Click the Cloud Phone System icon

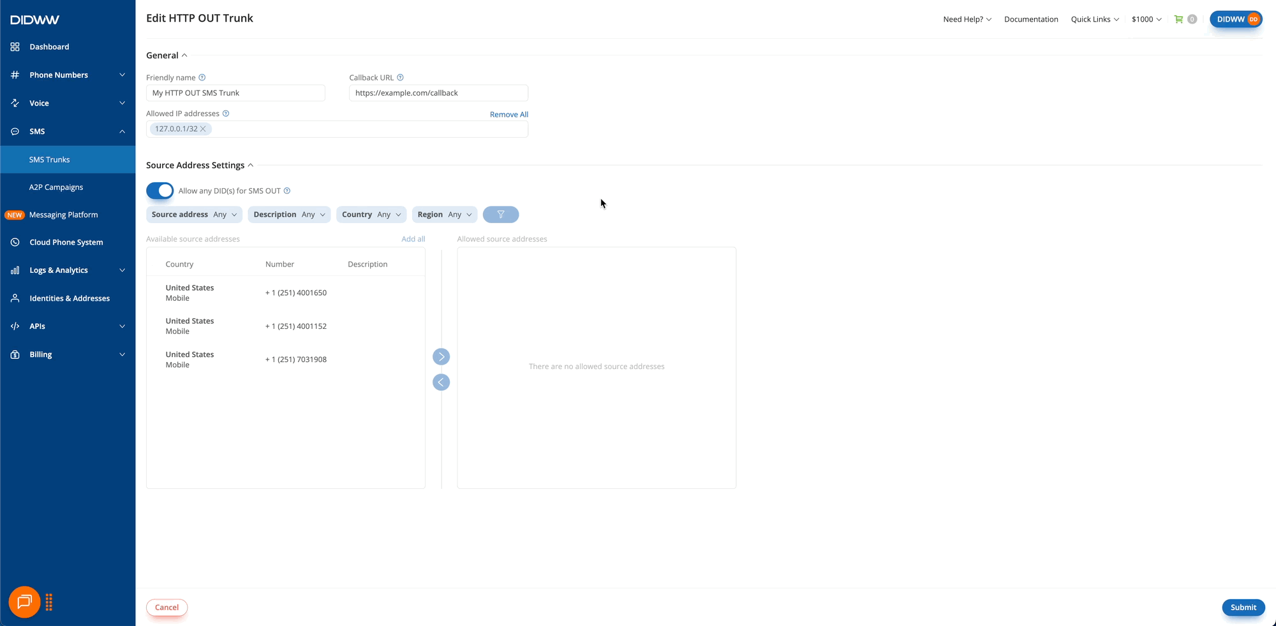coord(15,242)
